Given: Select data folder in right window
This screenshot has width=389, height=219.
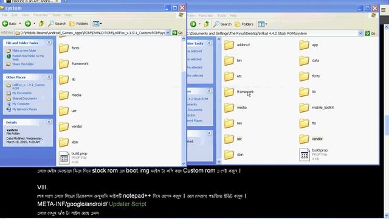Looking at the screenshot, I should [309, 61].
